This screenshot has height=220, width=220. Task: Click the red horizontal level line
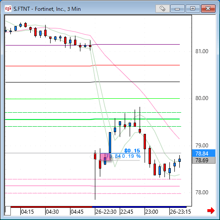[x=93, y=65]
